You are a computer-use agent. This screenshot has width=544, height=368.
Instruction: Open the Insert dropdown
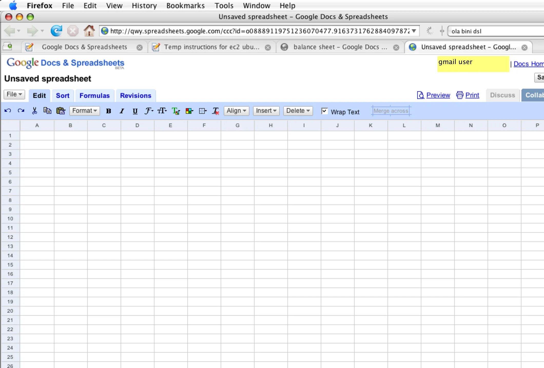coord(266,111)
